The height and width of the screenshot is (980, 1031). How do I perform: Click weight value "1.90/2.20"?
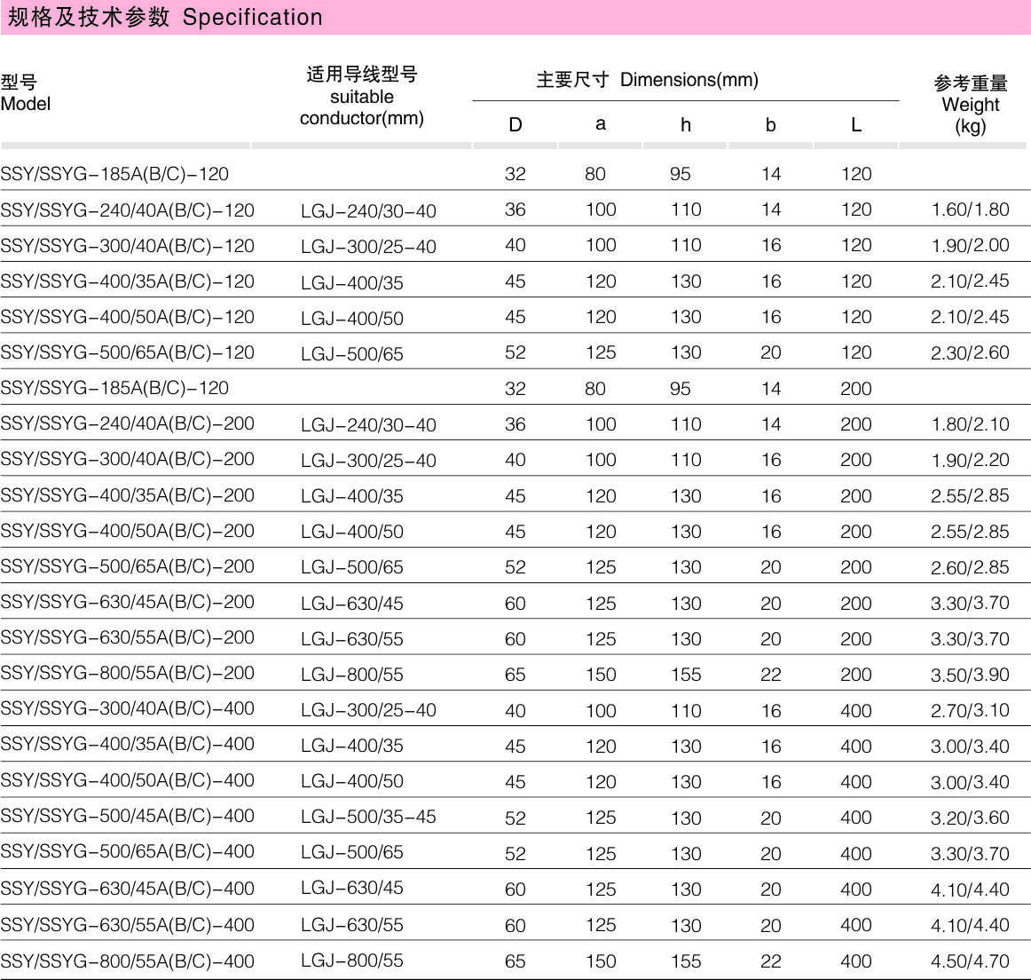970,460
